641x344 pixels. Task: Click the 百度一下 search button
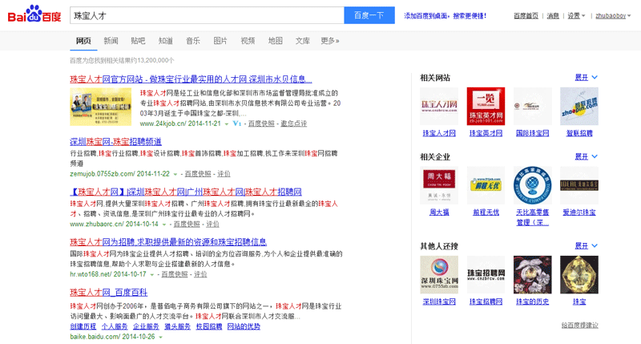(369, 15)
